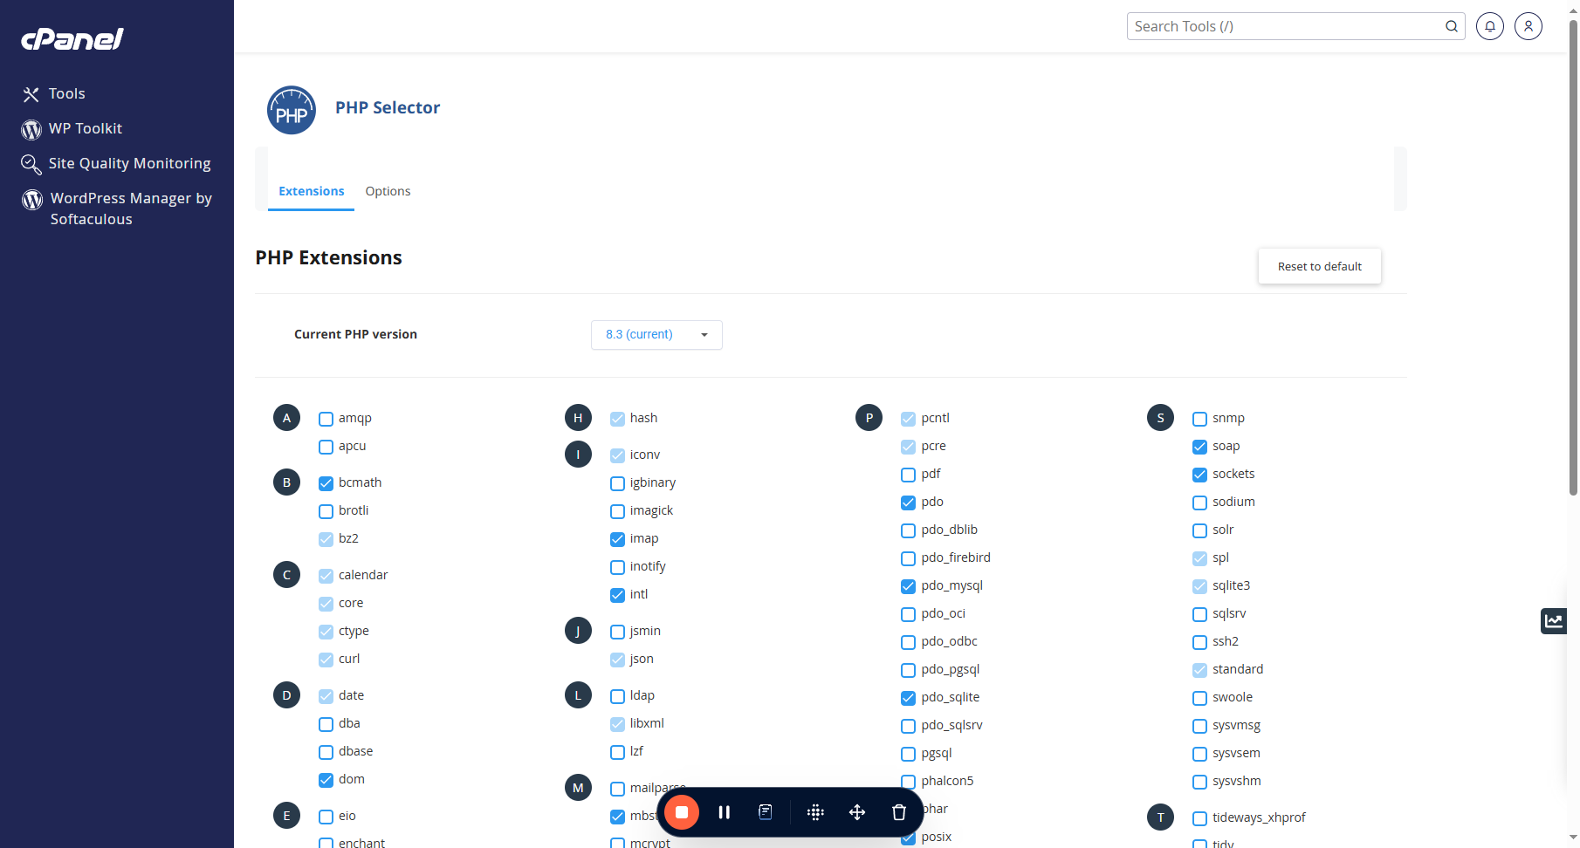The image size is (1580, 848).
Task: Enable the phalcon5 extension
Action: tap(908, 782)
